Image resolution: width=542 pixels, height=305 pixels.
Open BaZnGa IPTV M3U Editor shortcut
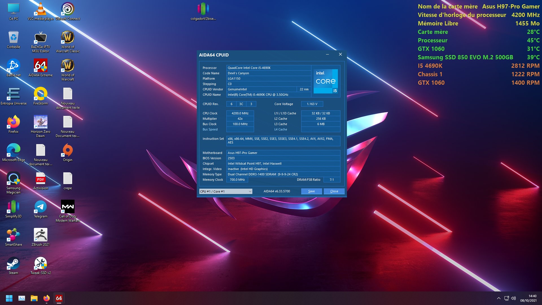(x=41, y=42)
